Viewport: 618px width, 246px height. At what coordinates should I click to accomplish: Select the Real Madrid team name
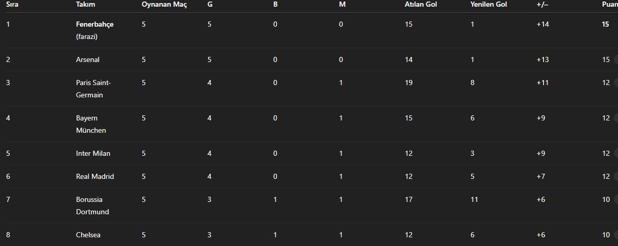[x=95, y=177]
